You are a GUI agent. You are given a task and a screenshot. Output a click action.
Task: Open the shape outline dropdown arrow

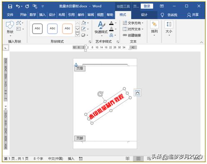[88, 29]
